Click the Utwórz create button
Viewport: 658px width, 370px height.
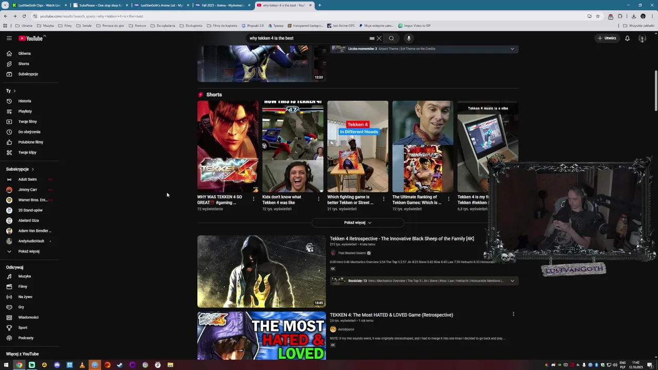click(x=607, y=38)
